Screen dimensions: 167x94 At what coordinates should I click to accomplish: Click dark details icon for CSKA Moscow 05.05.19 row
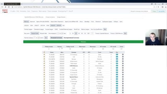pos(123,66)
